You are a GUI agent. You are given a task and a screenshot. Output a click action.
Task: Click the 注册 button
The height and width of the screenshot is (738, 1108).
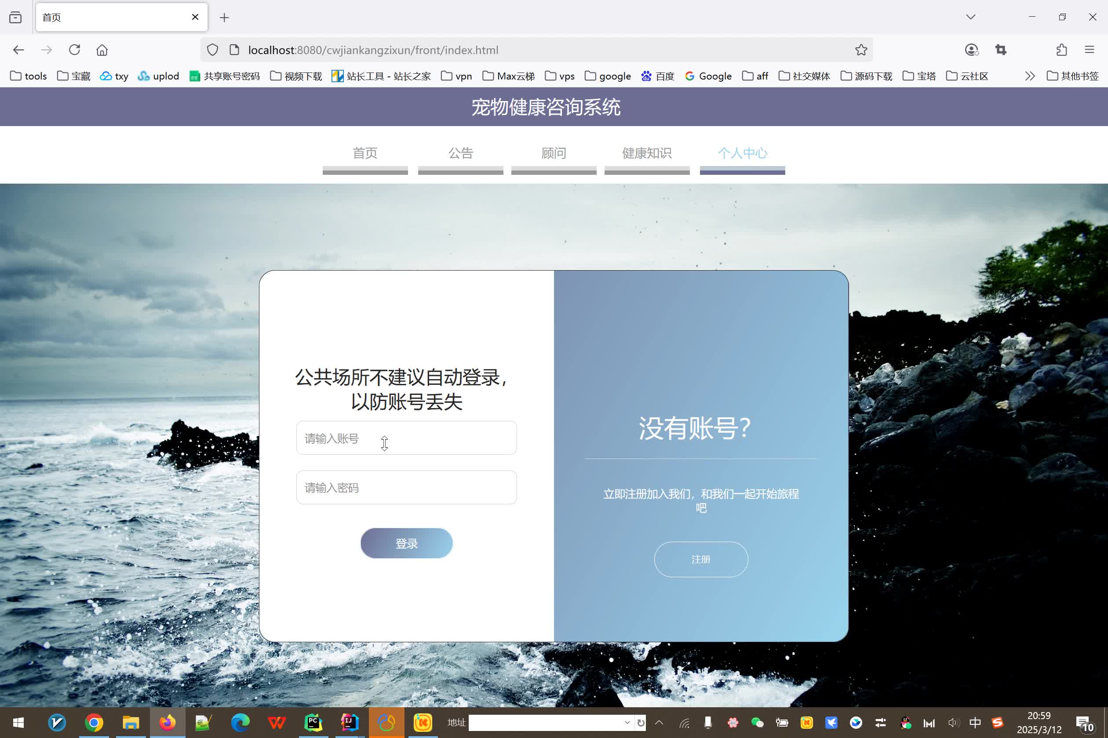click(701, 558)
